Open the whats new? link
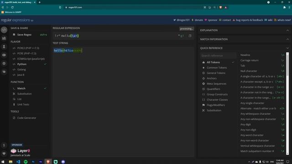The height and width of the screenshot is (164, 292). coord(282,20)
